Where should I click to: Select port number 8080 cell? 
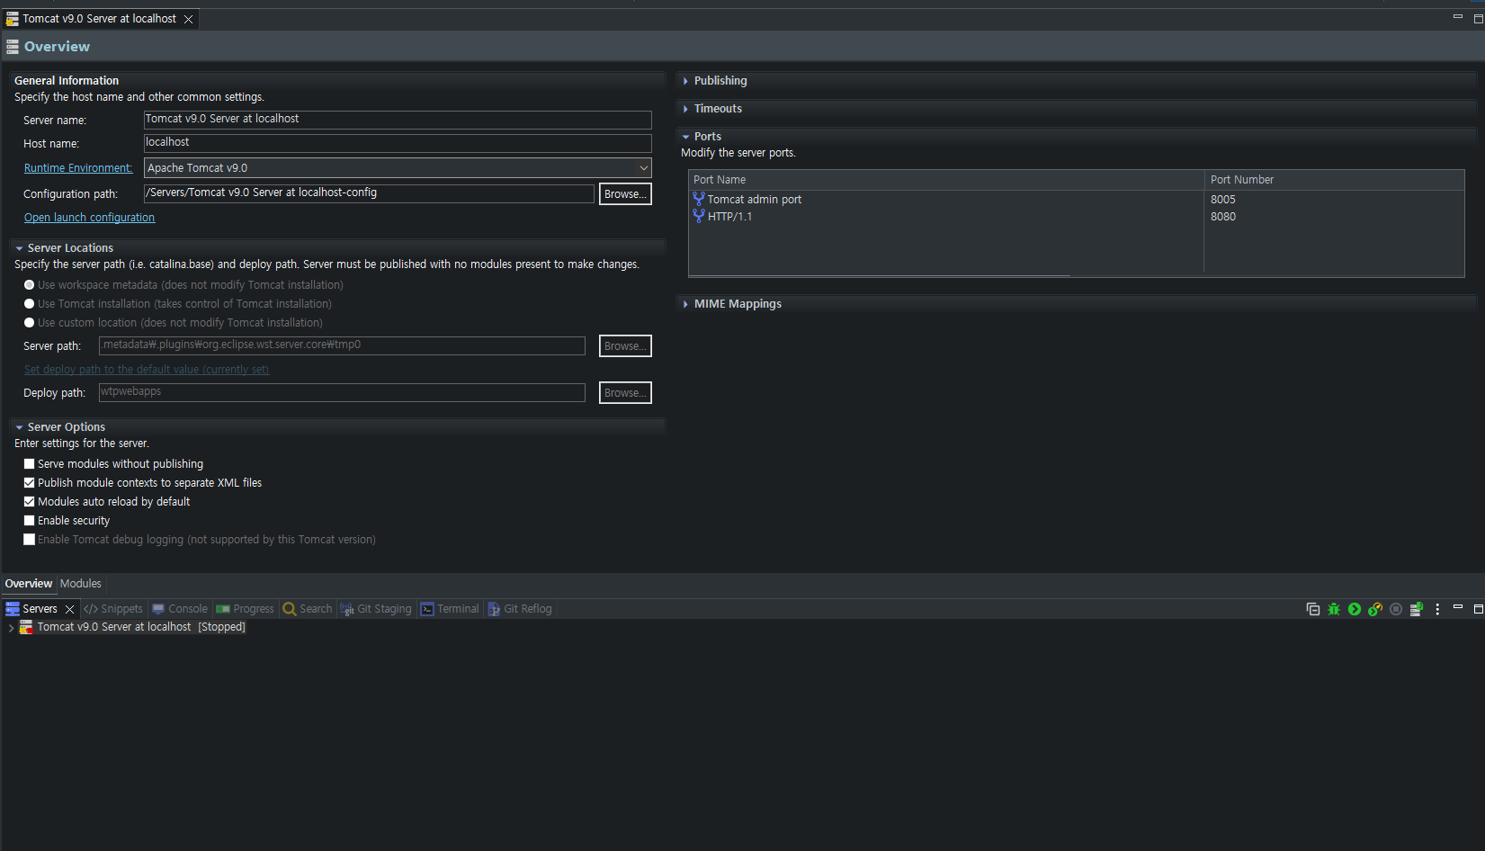(1223, 217)
